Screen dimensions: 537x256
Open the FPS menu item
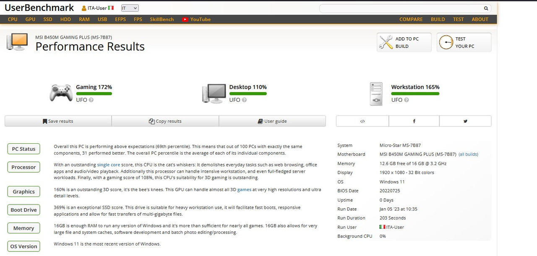click(138, 19)
